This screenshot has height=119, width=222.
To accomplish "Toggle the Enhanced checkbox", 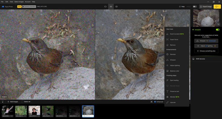I will (x=155, y=102).
